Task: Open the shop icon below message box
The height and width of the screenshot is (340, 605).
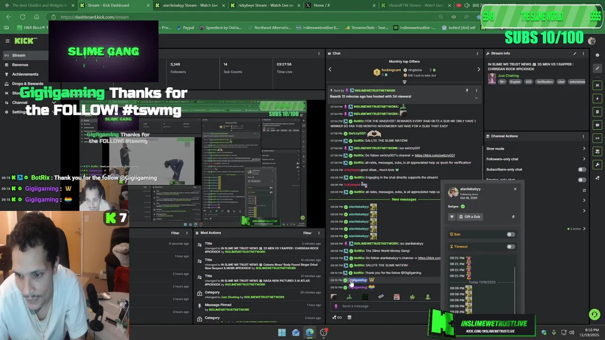Action: 349,317
